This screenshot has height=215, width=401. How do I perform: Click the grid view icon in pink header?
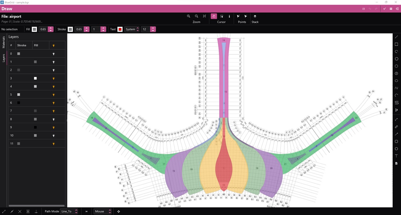pos(391,9)
